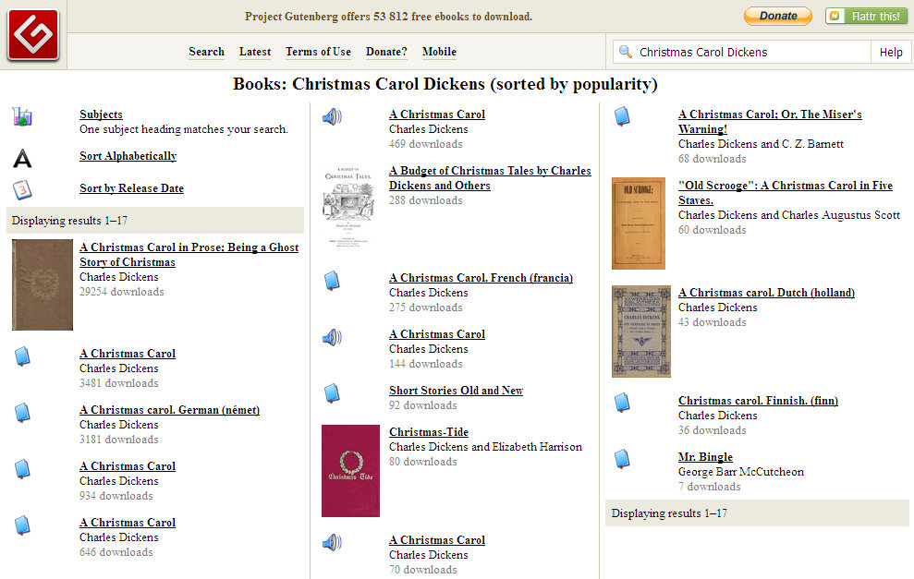Click the Project Gutenberg red logo
This screenshot has height=579, width=914.
33,34
